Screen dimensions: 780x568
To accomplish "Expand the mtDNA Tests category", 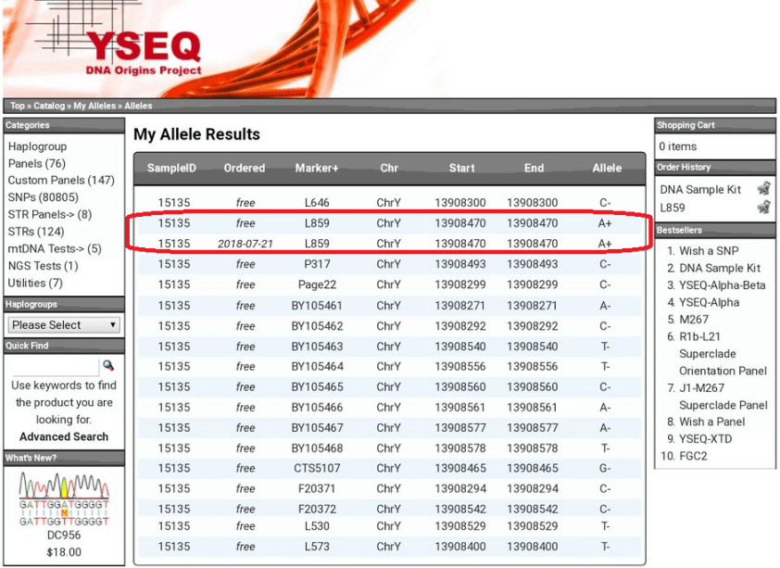I will [x=54, y=248].
